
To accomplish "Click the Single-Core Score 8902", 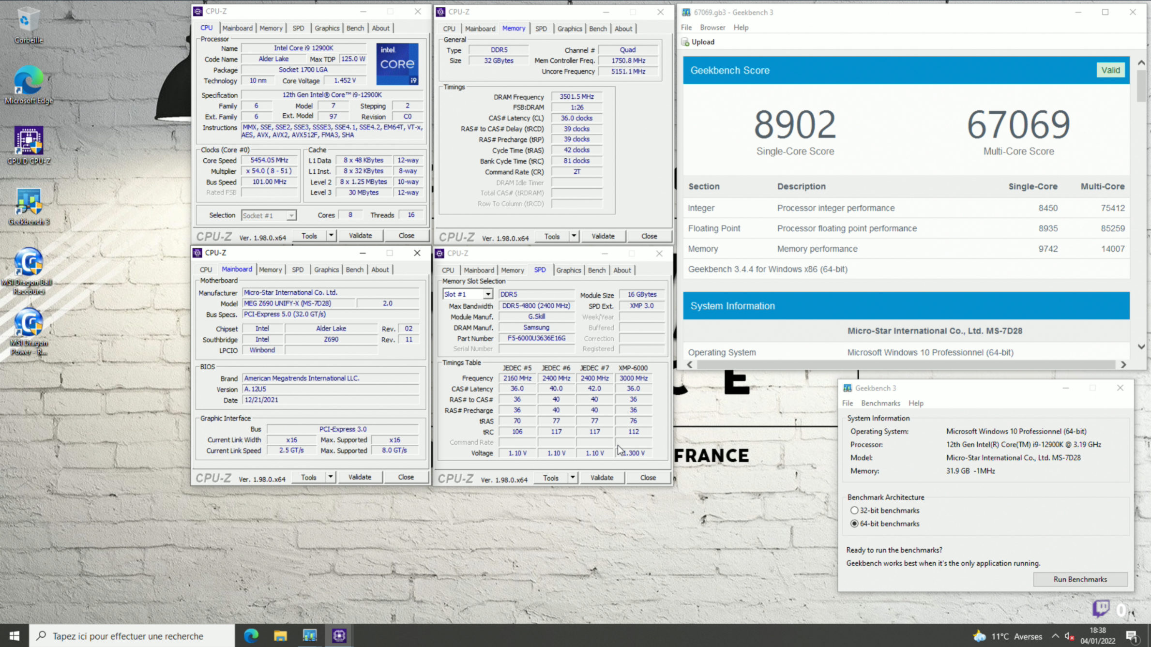I will click(795, 124).
